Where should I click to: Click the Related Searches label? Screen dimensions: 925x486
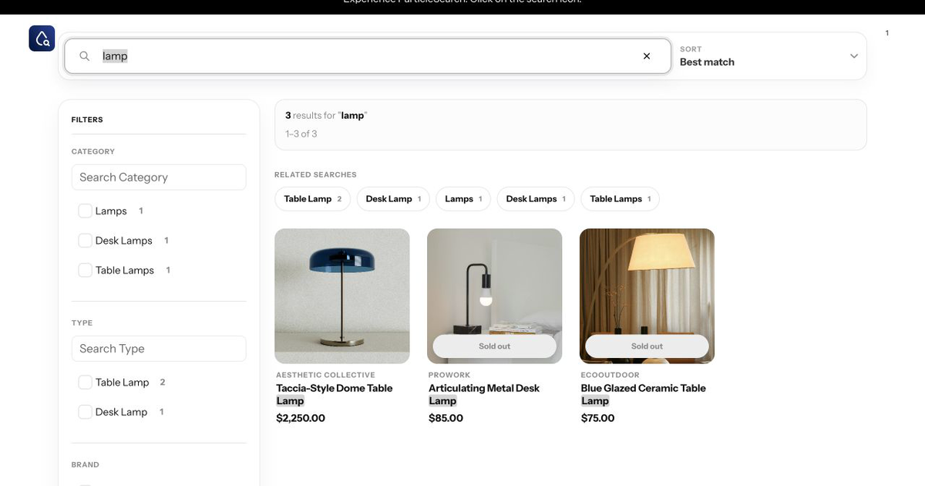pyautogui.click(x=315, y=174)
